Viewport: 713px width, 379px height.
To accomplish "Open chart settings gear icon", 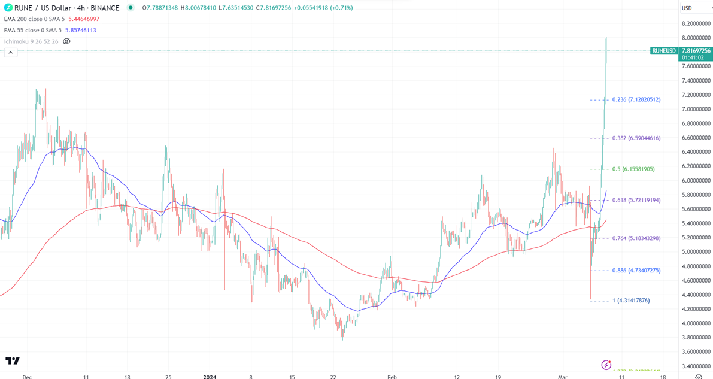I will pyautogui.click(x=699, y=377).
